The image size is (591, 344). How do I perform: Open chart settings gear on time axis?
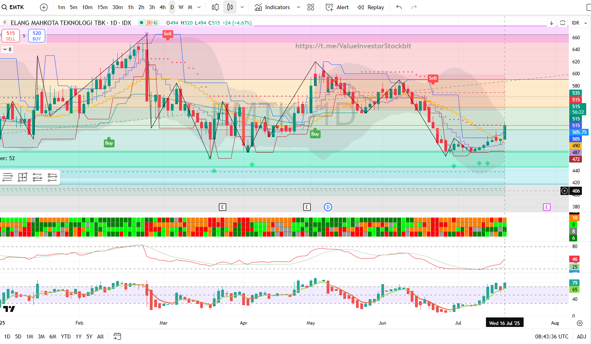point(580,323)
